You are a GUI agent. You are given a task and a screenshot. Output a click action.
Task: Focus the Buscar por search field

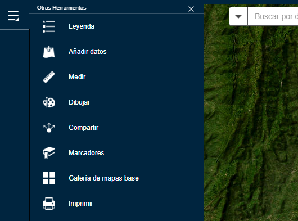273,16
